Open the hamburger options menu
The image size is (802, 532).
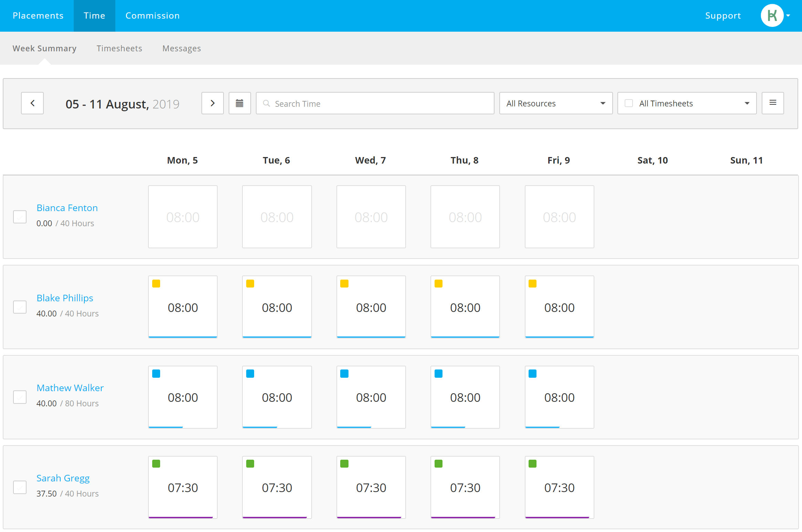pyautogui.click(x=773, y=103)
